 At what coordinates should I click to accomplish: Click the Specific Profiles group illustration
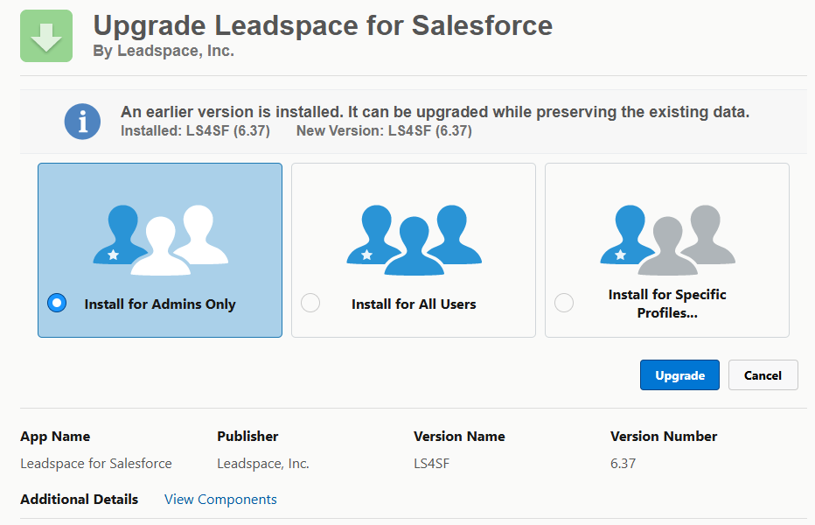click(x=666, y=233)
